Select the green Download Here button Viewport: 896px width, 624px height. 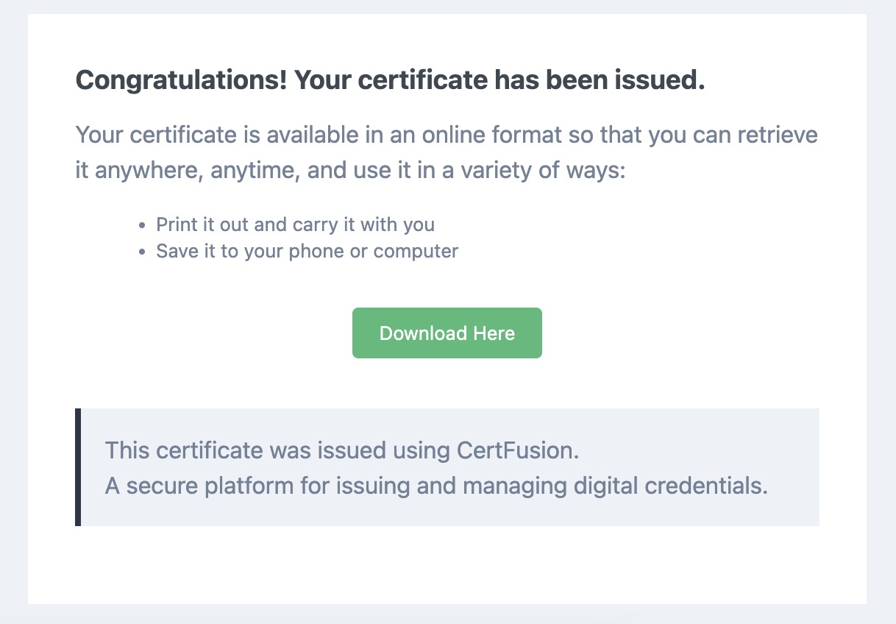coord(447,333)
